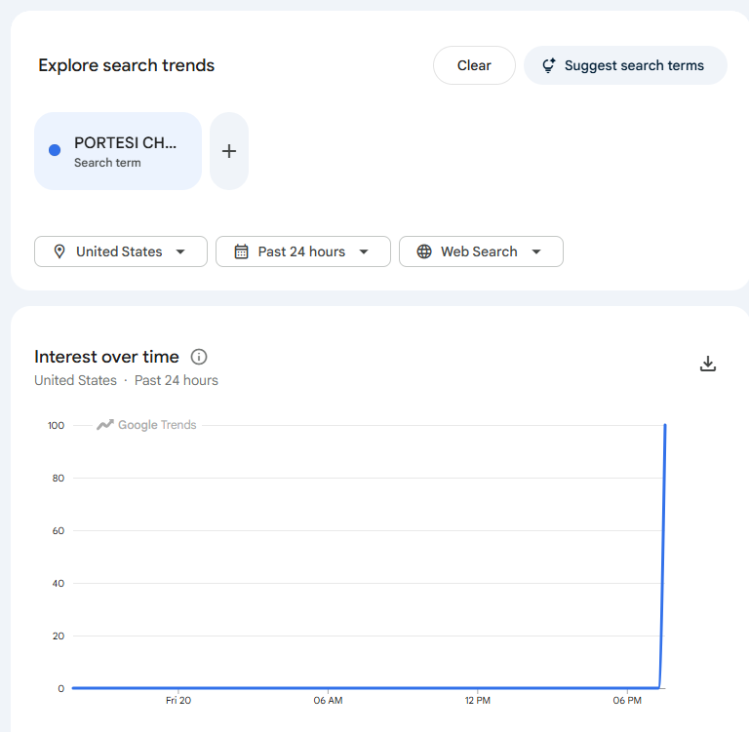Click the 100 y-axis value

click(x=56, y=425)
